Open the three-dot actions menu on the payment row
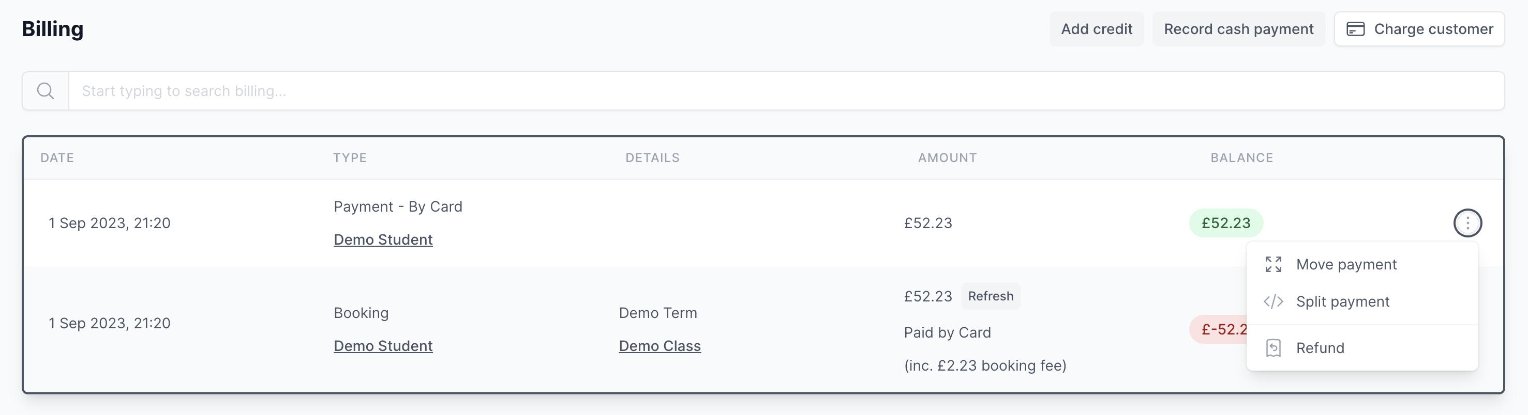This screenshot has height=415, width=1528. coord(1467,223)
